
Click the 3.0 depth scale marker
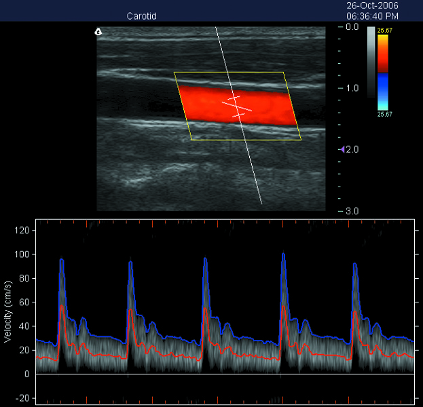point(352,211)
